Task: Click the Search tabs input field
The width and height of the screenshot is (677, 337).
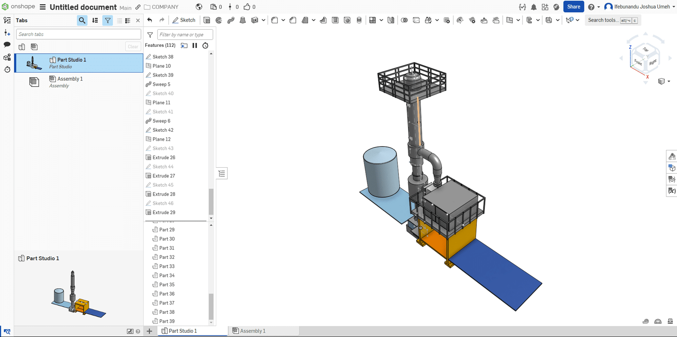Action: pyautogui.click(x=78, y=34)
